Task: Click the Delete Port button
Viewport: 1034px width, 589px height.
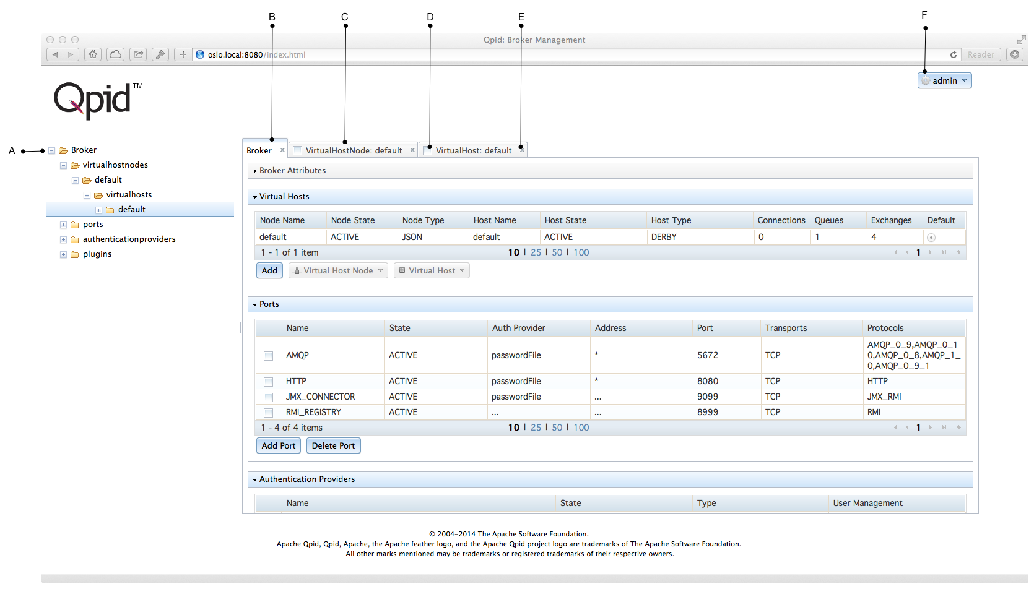Action: click(333, 445)
